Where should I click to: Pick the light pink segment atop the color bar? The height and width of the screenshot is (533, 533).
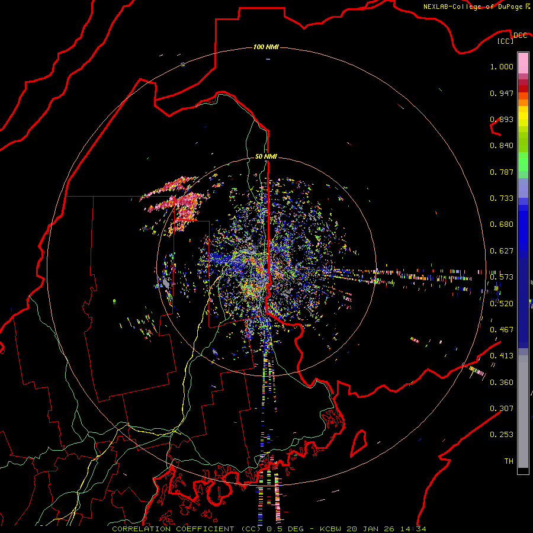coord(523,63)
